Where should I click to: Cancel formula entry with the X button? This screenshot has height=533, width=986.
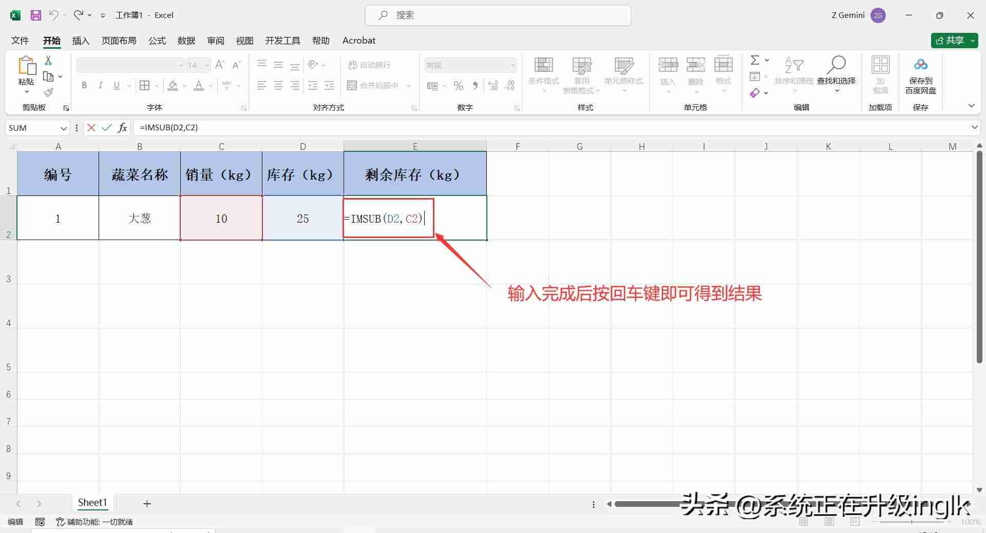(x=91, y=128)
